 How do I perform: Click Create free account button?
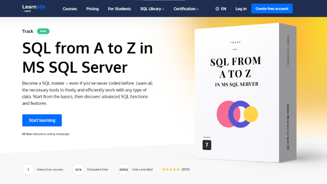pos(272,9)
